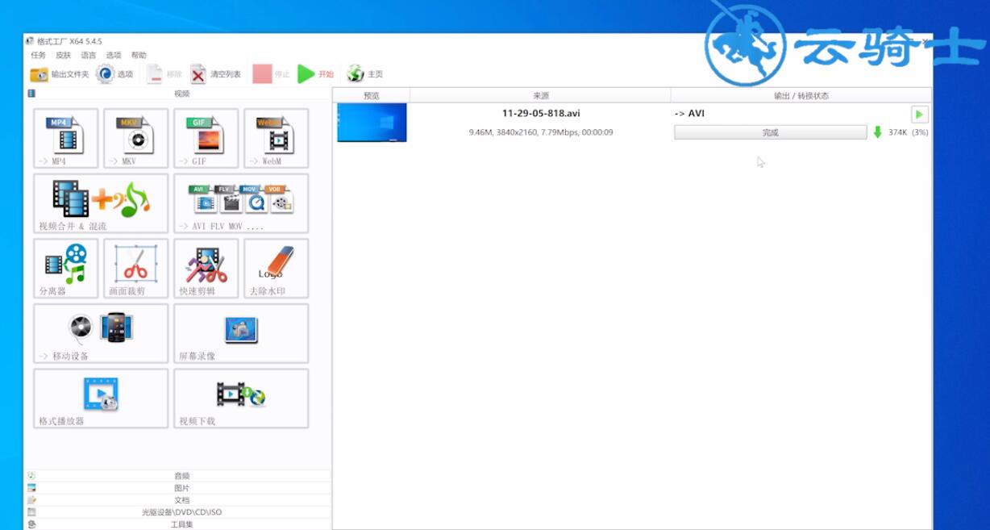Click the 移除 remove toolbar button

(164, 74)
